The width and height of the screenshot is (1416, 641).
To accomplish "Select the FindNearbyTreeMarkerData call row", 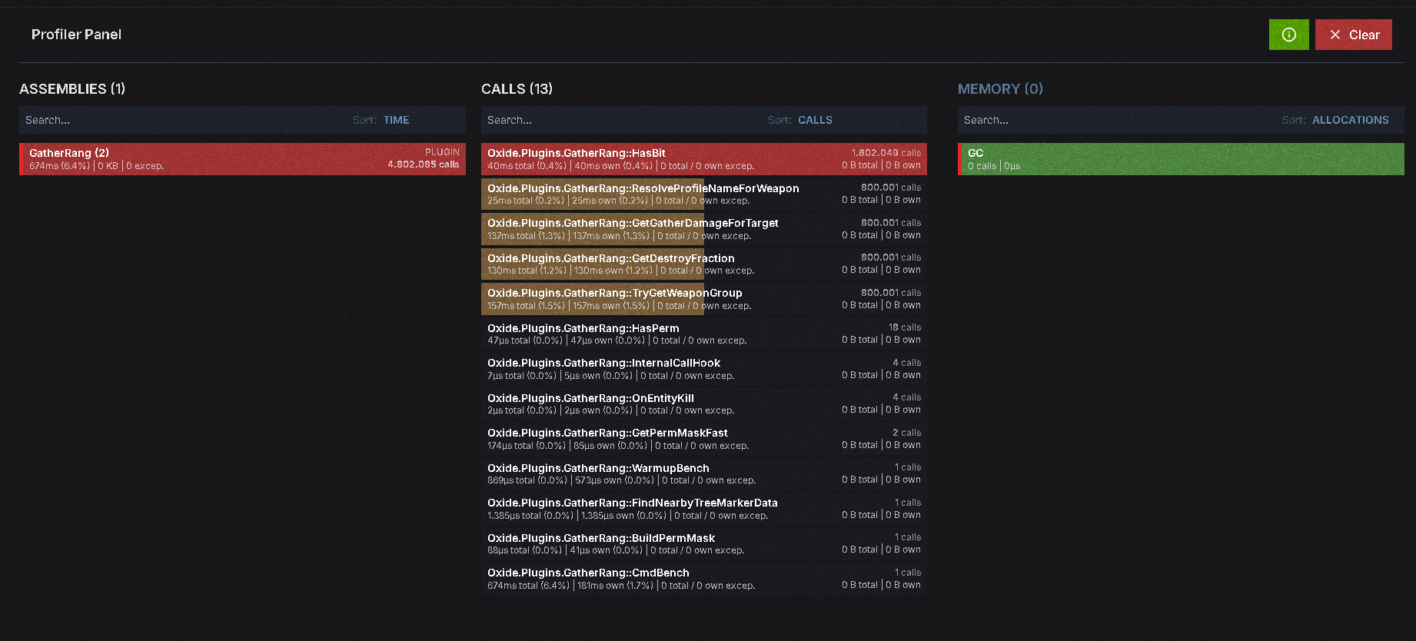I will pos(704,509).
